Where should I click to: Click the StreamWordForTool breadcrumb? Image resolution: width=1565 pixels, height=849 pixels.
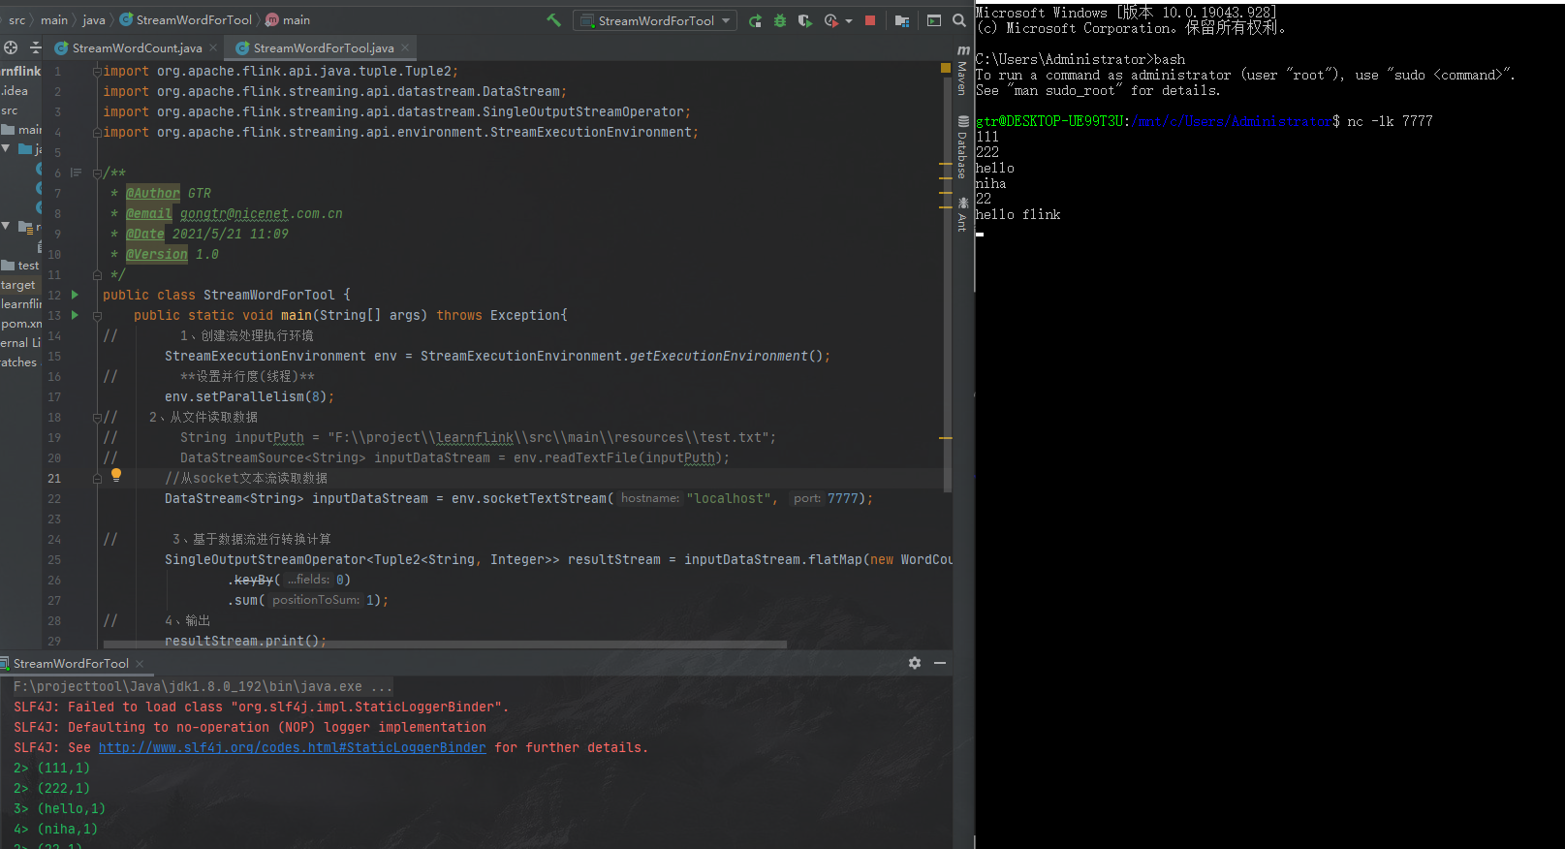tap(185, 19)
